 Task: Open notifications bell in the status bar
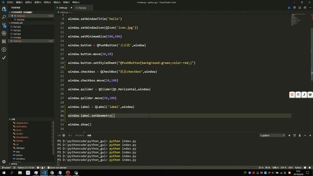coord(310,168)
